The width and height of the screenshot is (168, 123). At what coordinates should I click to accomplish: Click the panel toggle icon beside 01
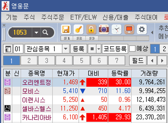(8, 49)
